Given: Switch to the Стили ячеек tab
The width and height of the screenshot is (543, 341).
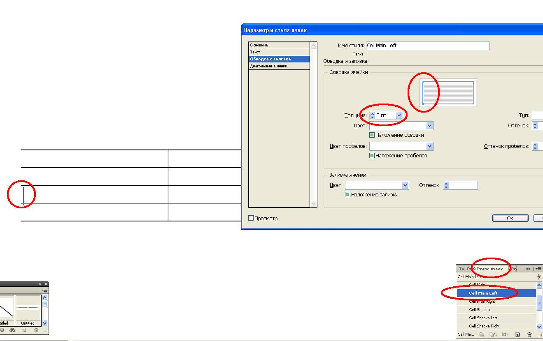Looking at the screenshot, I should 490,269.
